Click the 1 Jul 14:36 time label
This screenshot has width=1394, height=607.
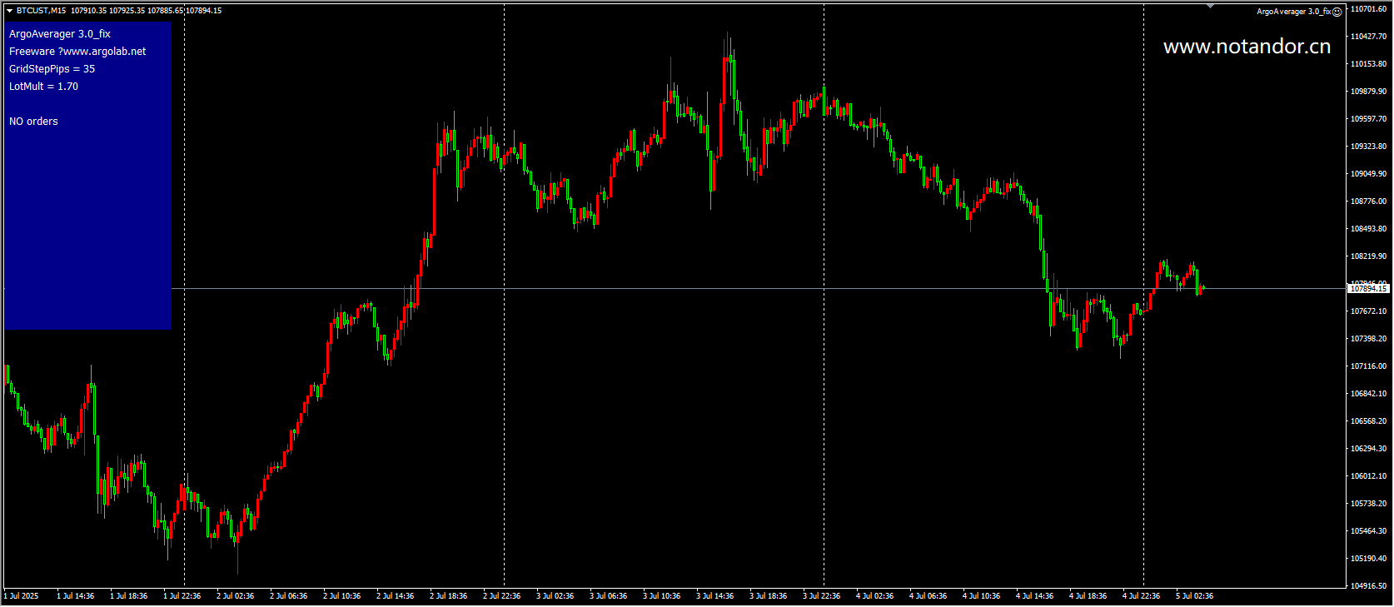[x=75, y=596]
